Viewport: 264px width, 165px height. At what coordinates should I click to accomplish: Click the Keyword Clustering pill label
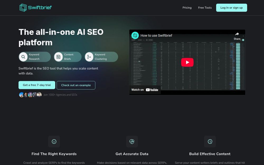tap(101, 57)
